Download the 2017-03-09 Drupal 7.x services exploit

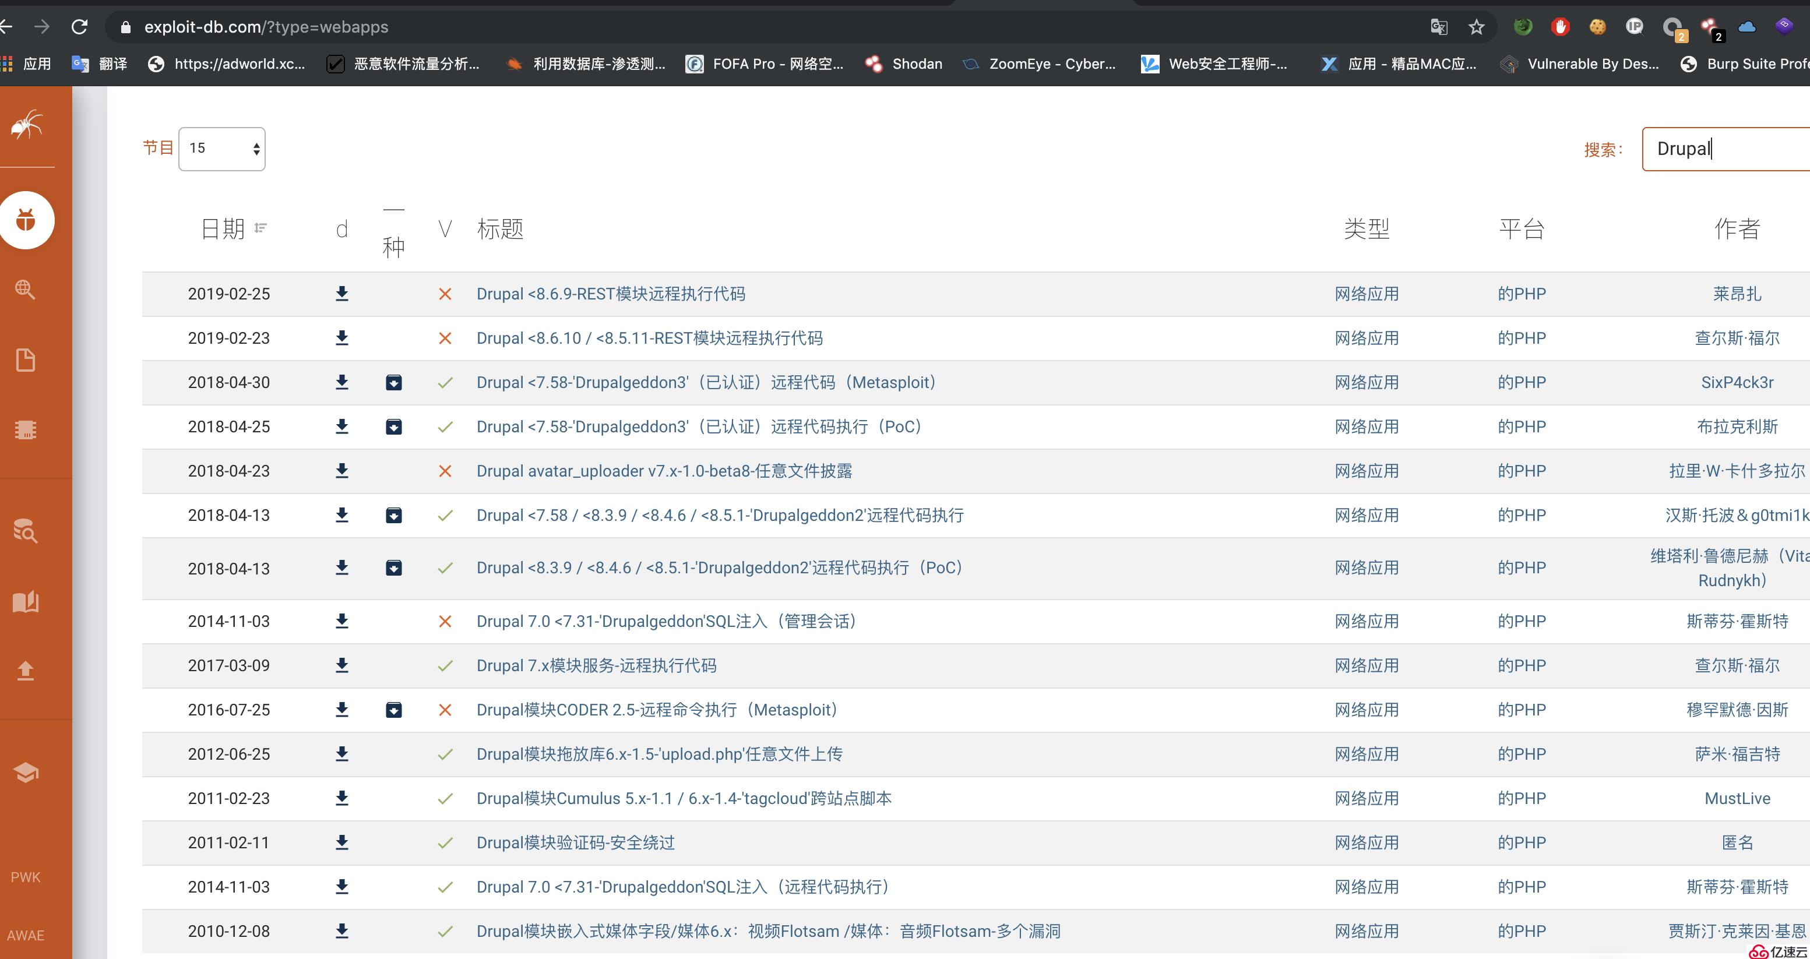[x=341, y=665]
